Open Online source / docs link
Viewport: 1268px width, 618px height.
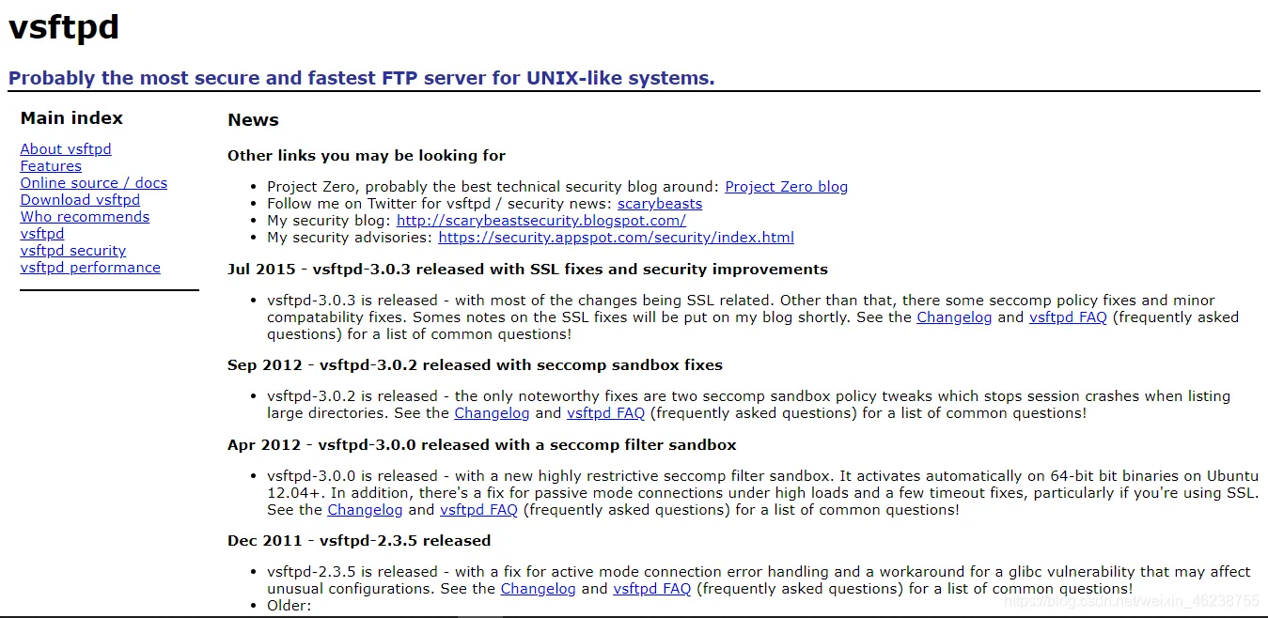94,183
